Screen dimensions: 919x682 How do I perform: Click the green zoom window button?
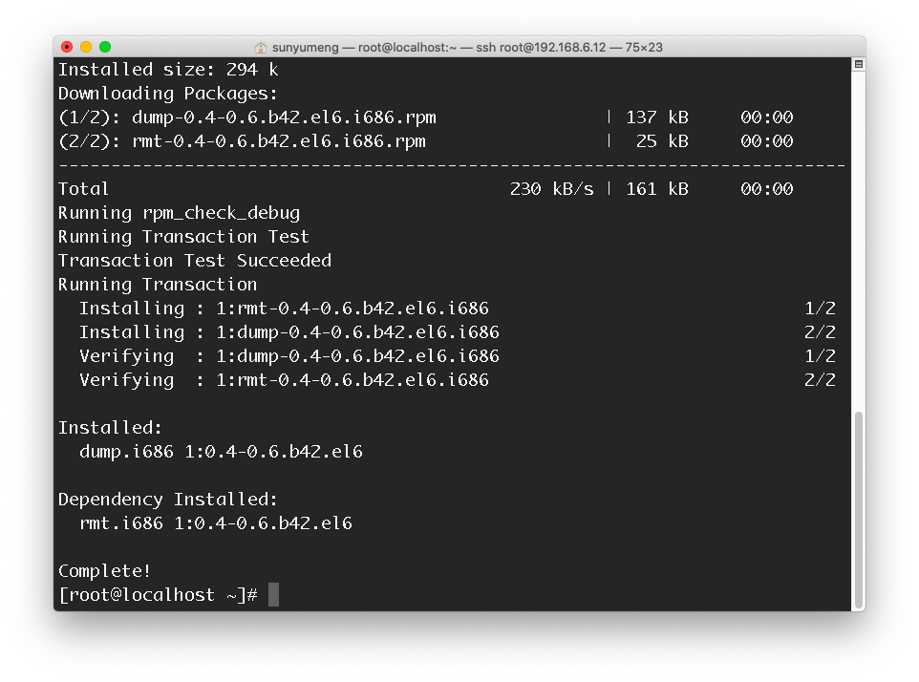pyautogui.click(x=105, y=47)
